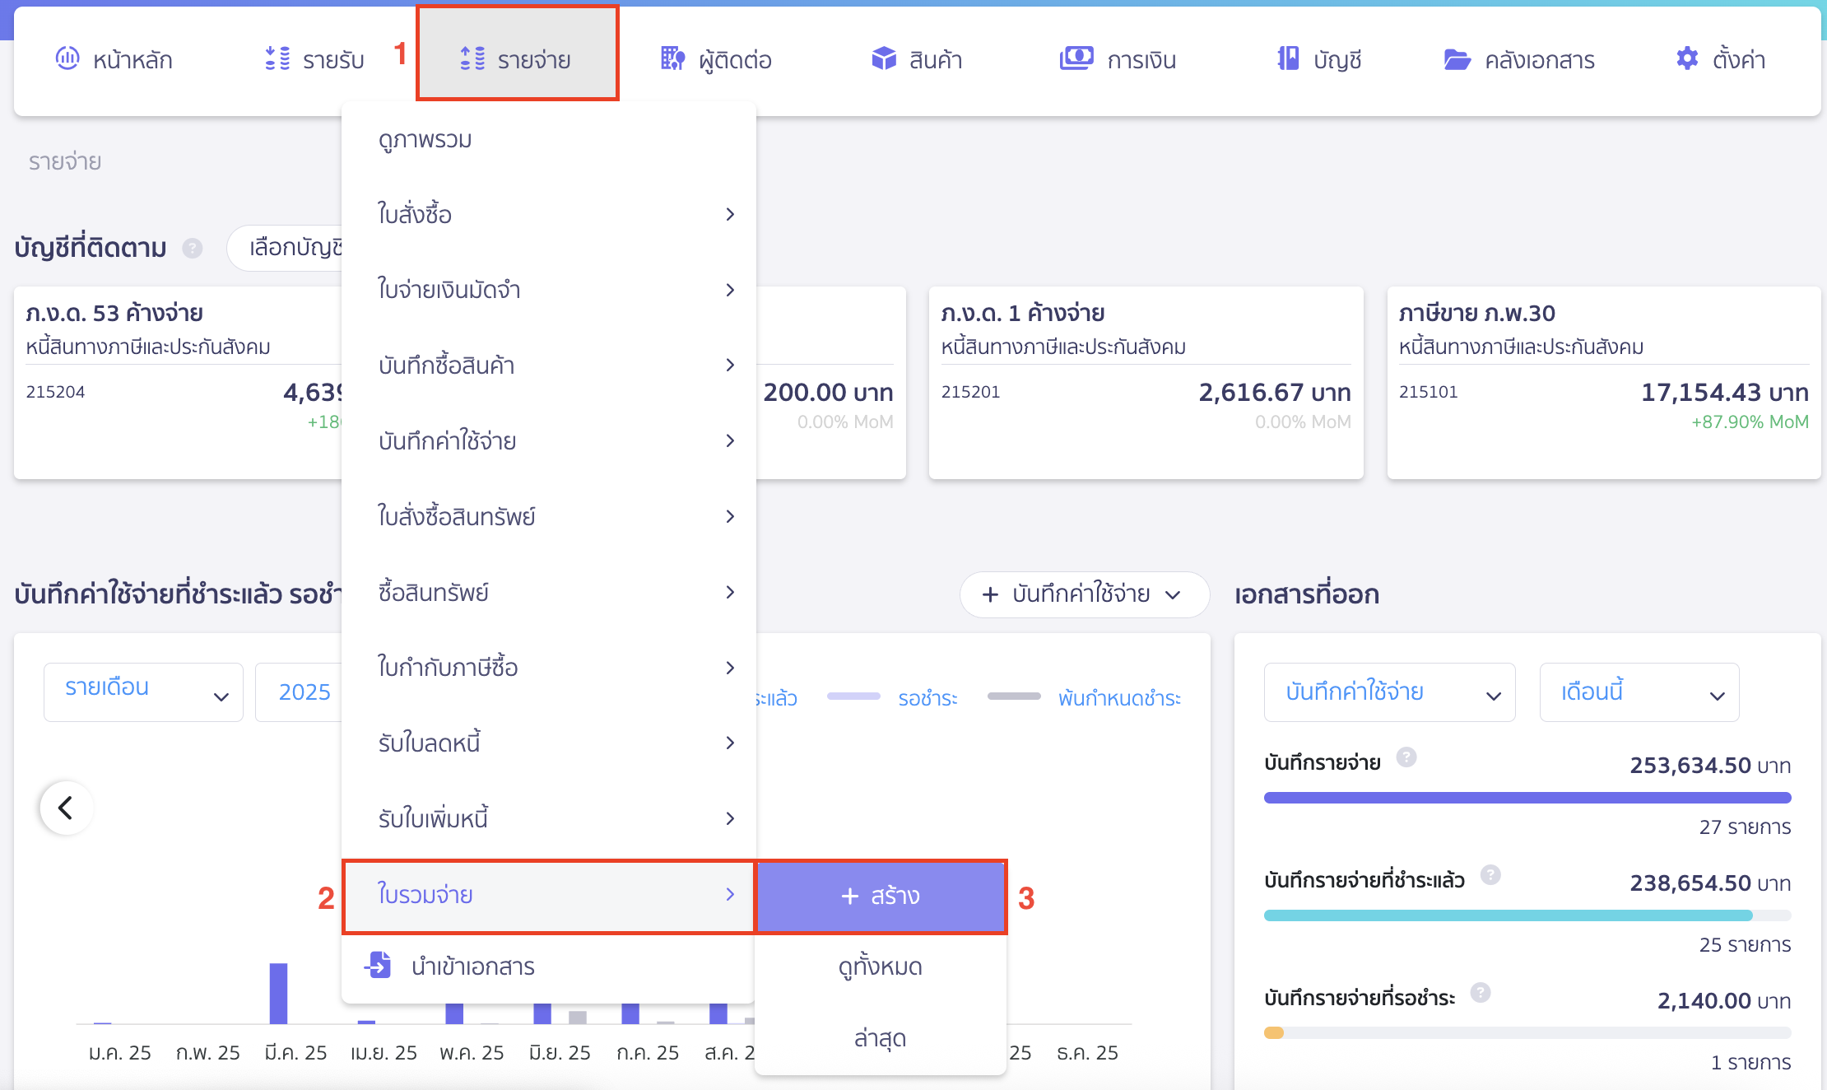Open the ภ.ง.ด. 53 ค้างจ่าย card
The width and height of the screenshot is (1827, 1090).
[178, 383]
